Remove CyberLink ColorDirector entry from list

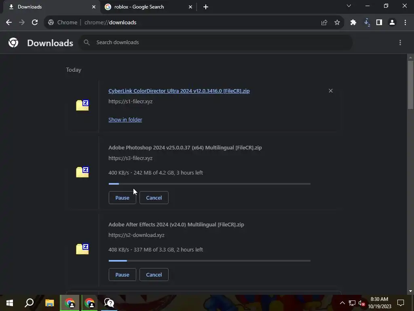pyautogui.click(x=331, y=91)
